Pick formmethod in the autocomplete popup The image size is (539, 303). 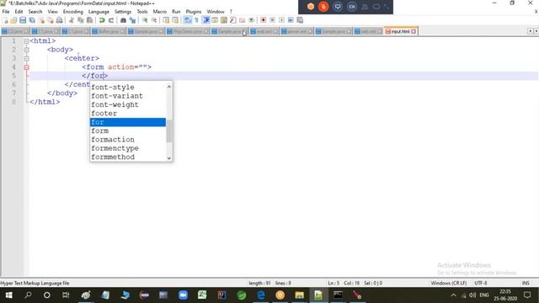tap(128, 157)
